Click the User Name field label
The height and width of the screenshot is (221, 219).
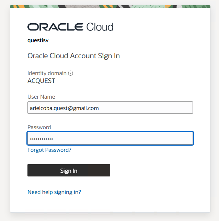pyautogui.click(x=41, y=97)
